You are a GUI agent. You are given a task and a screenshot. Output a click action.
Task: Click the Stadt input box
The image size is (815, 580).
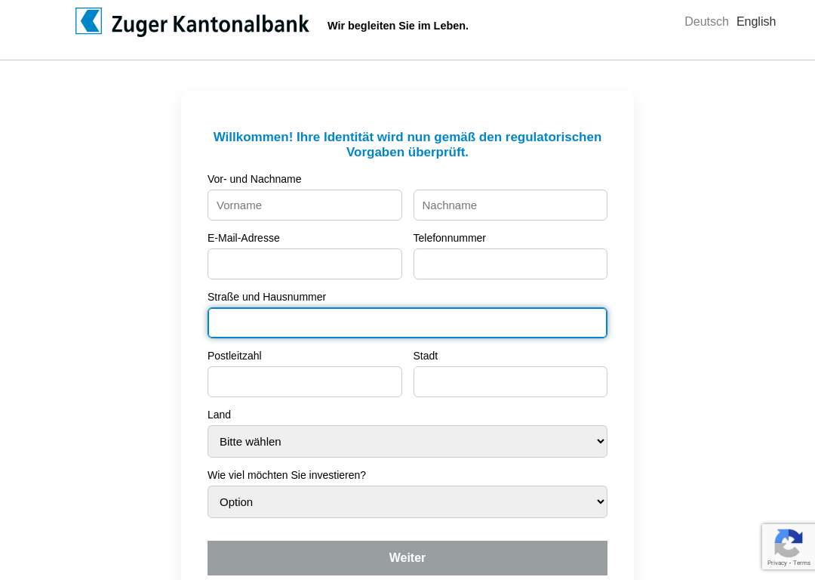click(510, 382)
